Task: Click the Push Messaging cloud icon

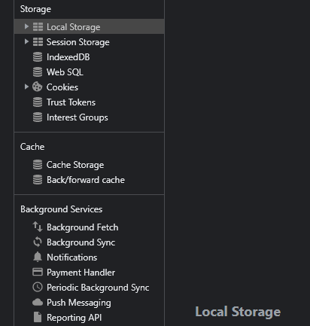Action: tap(38, 302)
